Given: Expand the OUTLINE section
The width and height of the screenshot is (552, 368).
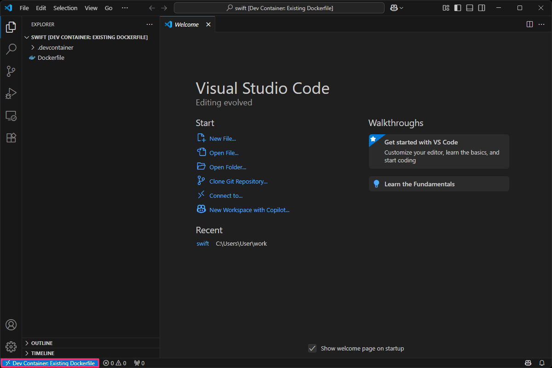Looking at the screenshot, I should (x=91, y=343).
